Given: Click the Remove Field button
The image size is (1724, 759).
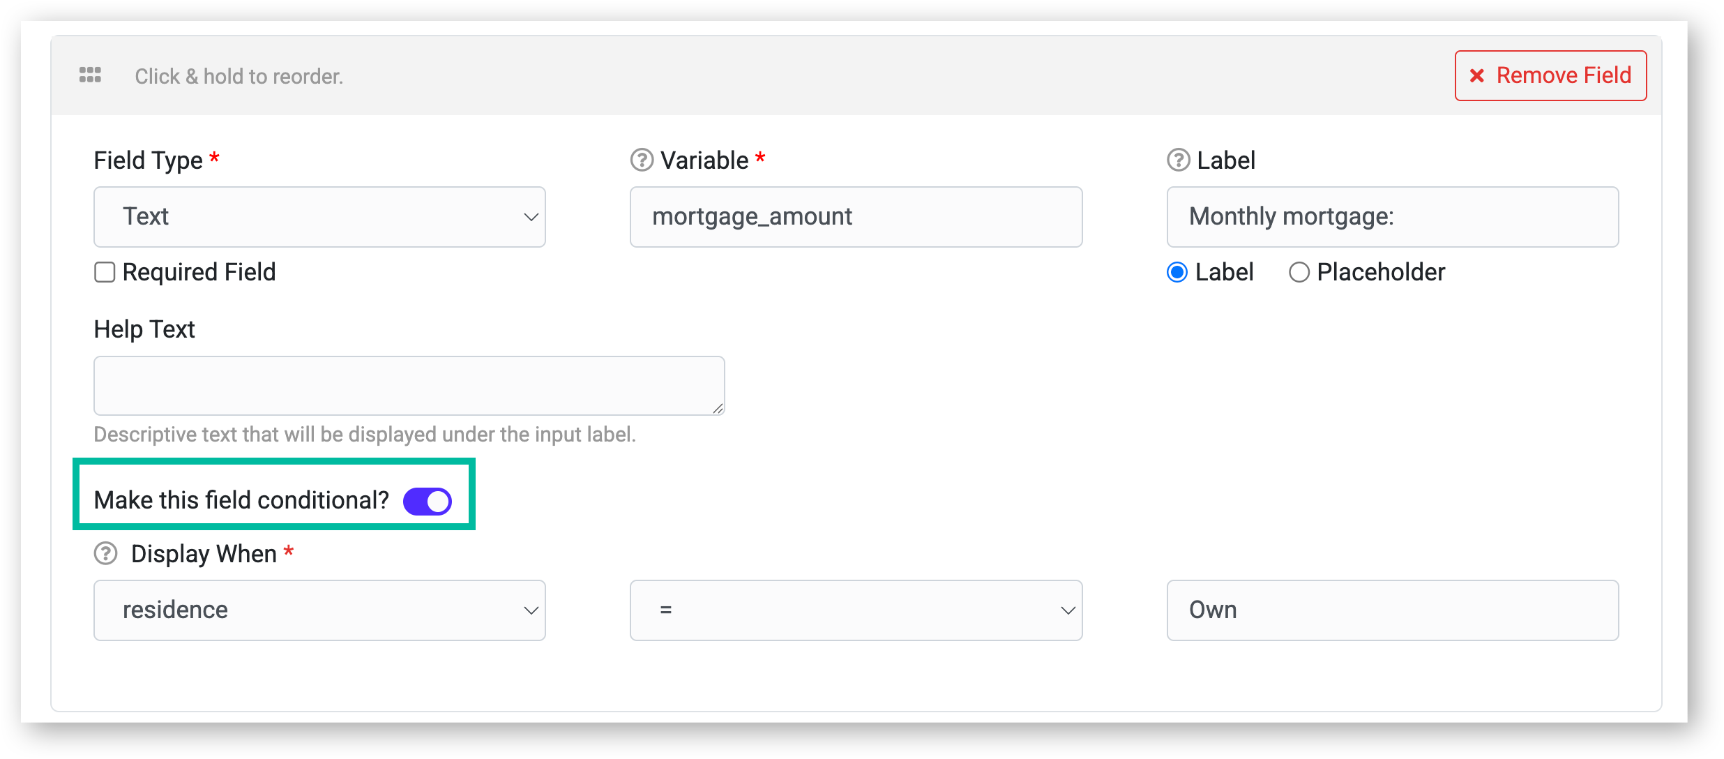Looking at the screenshot, I should click(1550, 75).
